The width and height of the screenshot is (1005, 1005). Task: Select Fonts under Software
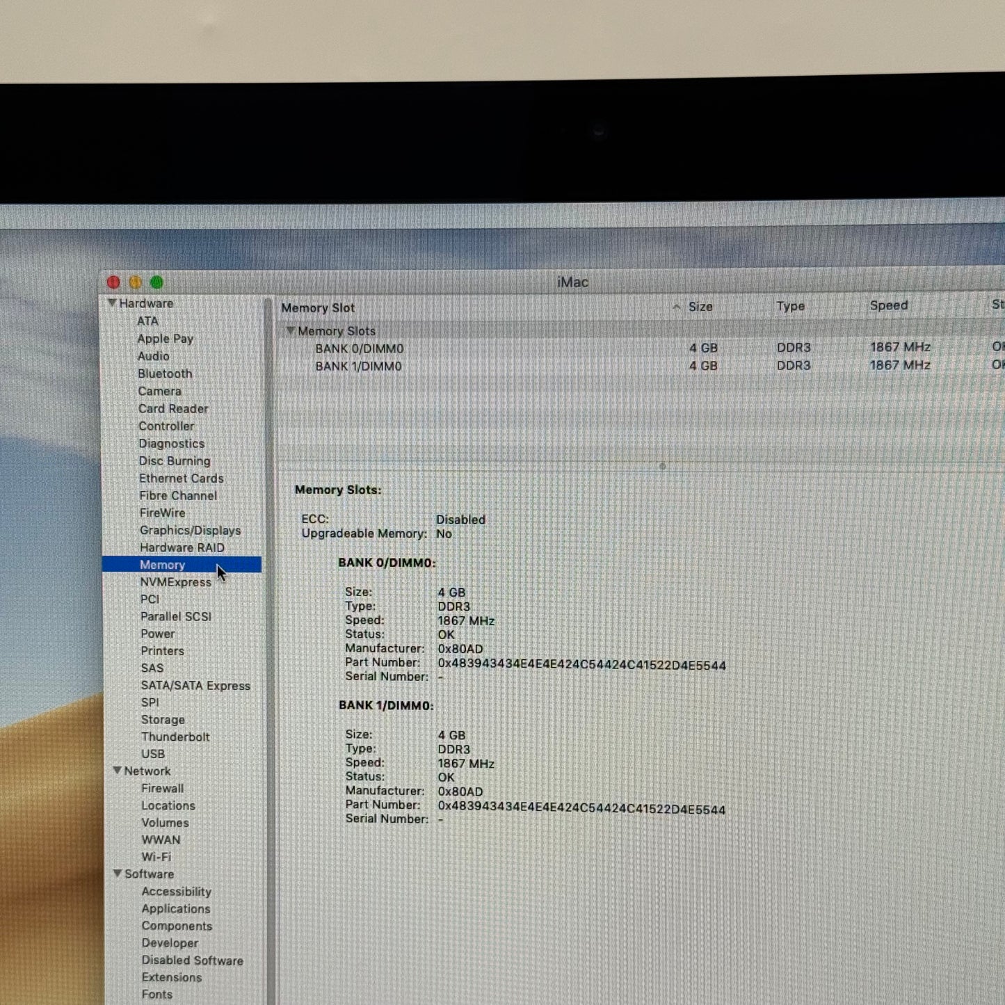click(x=156, y=995)
